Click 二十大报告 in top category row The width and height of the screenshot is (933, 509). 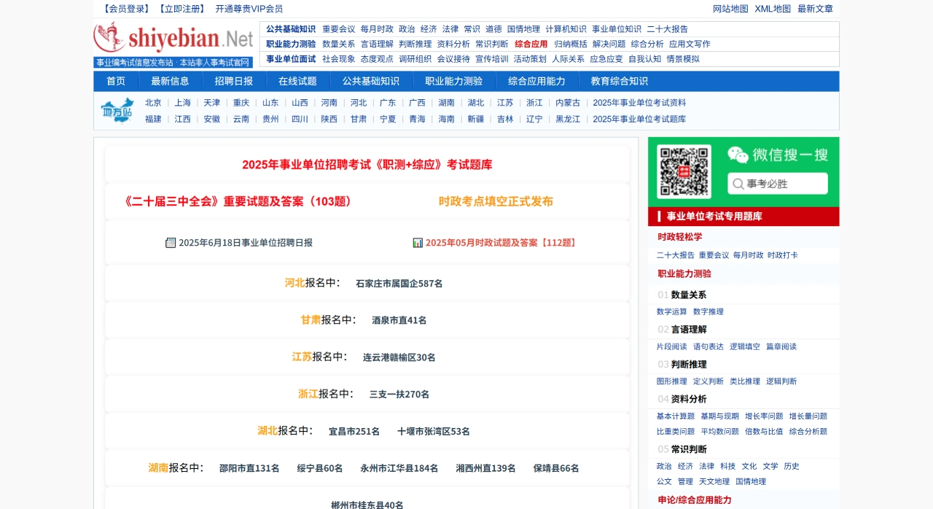tap(667, 29)
